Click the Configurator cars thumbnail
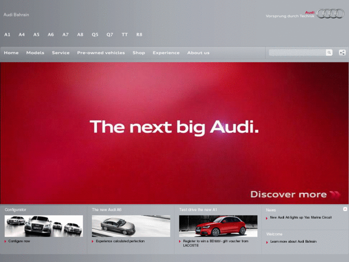Image resolution: width=349 pixels, height=262 pixels. [x=44, y=226]
